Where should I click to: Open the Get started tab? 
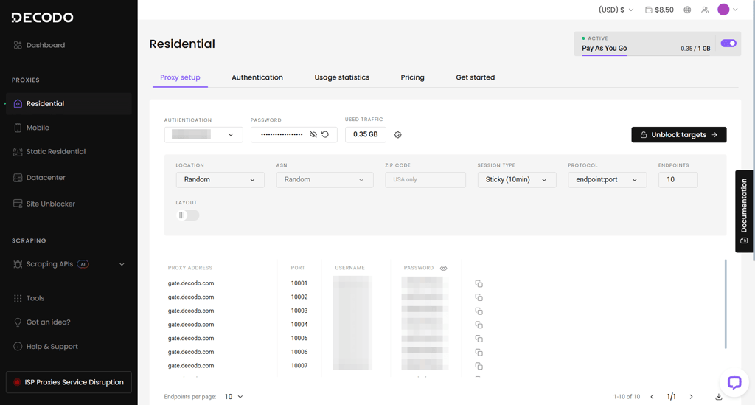tap(476, 77)
